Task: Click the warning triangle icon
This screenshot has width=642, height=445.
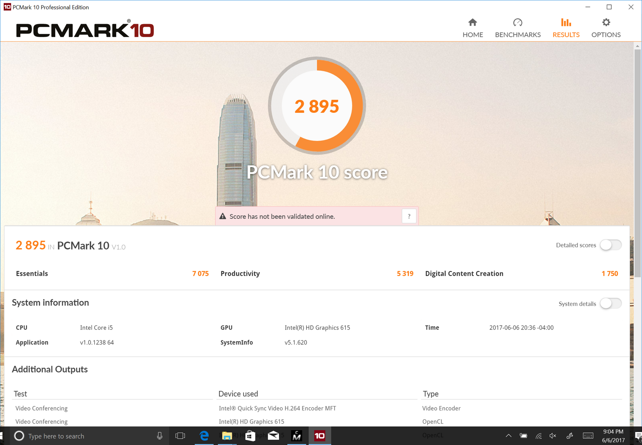Action: pos(223,216)
